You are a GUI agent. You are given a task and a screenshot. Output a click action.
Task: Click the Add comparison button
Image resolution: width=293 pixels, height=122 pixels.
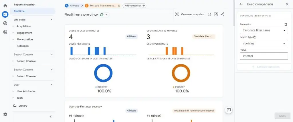pyautogui.click(x=134, y=6)
